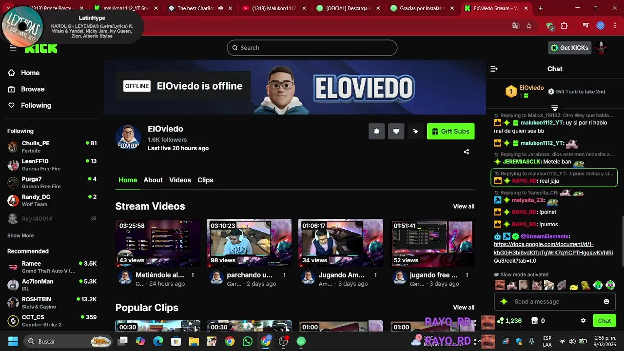This screenshot has width=624, height=351.
Task: Open File Explorer from the taskbar
Action: 194,341
